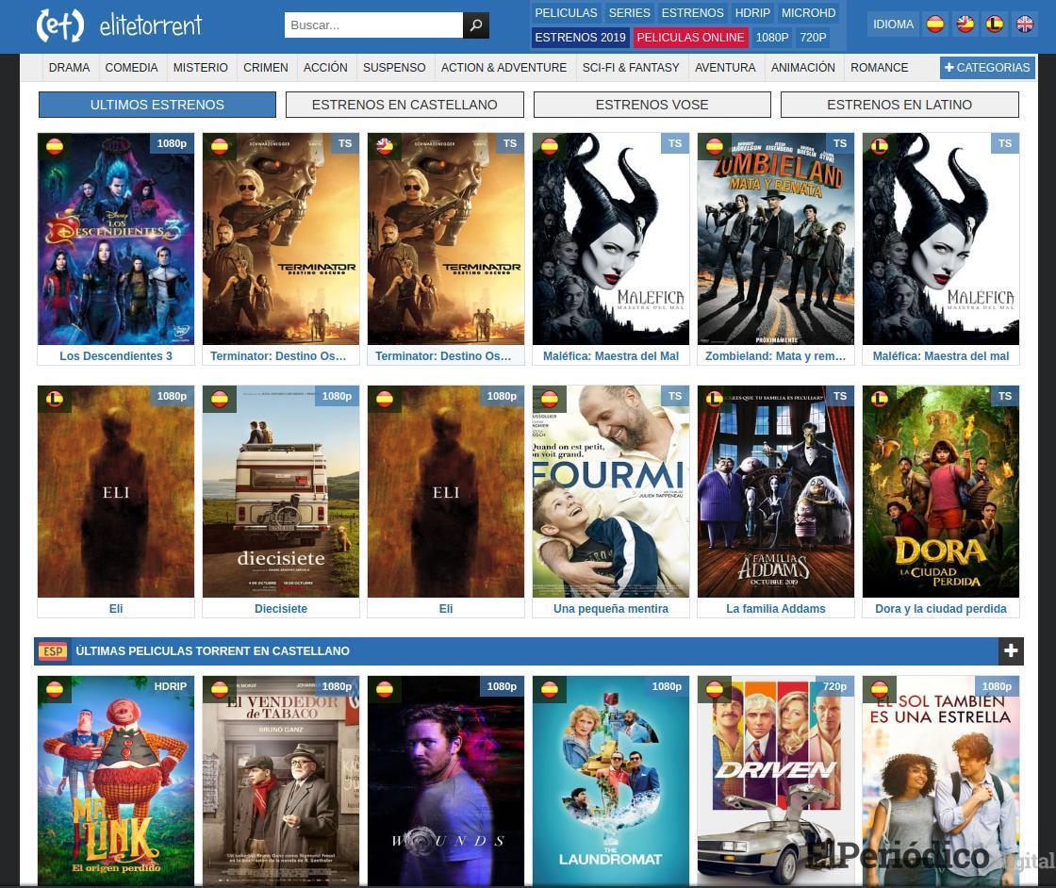Open the CRIMEN genre
The image size is (1056, 888).
pyautogui.click(x=265, y=67)
